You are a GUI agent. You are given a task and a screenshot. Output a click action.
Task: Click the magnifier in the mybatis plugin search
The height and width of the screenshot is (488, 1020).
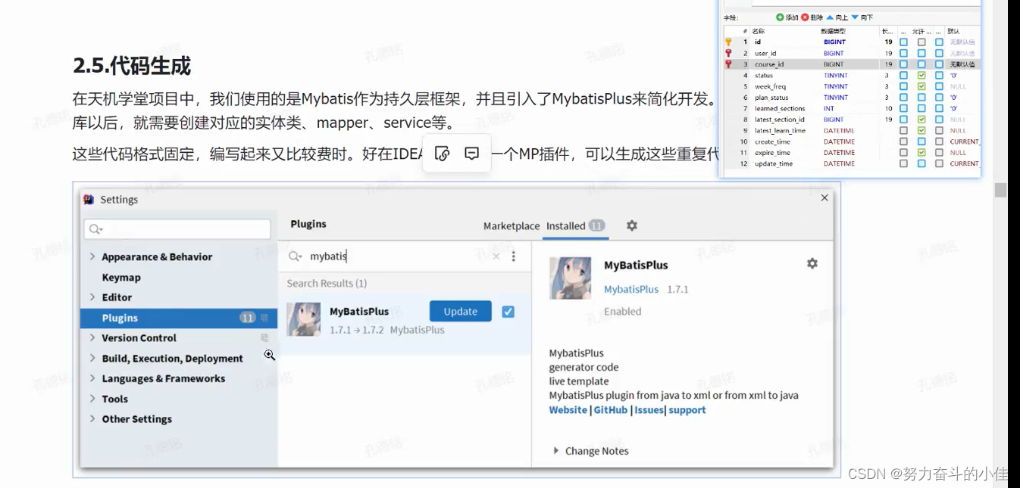pos(295,256)
